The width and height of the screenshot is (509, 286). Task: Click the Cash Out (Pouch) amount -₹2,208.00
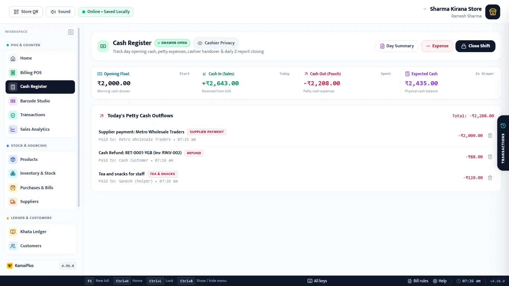322,83
